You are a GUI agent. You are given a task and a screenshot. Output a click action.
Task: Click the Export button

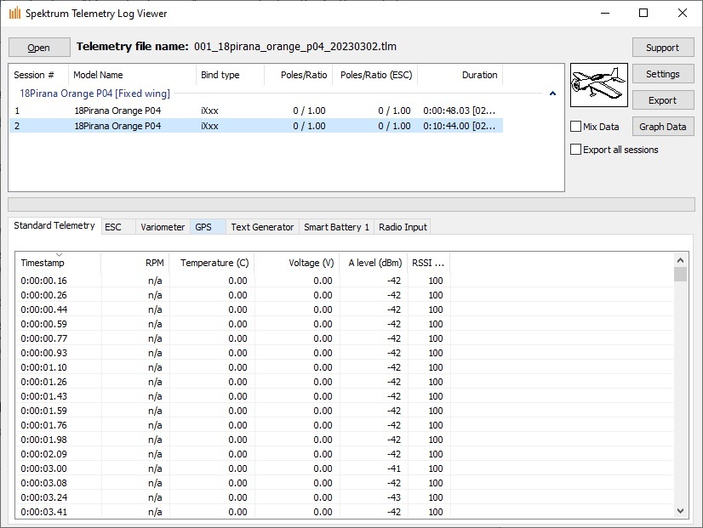[x=663, y=99]
